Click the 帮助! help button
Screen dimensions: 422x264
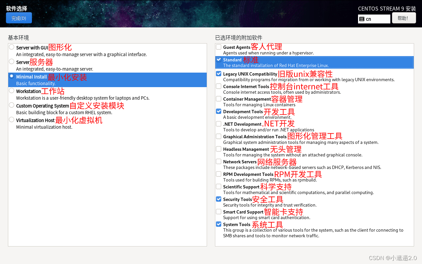coord(404,17)
